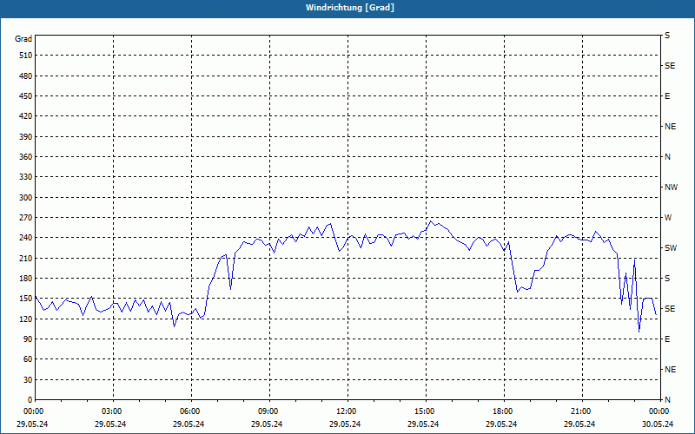
Task: Select the 15:00 time axis label
Action: click(x=425, y=411)
